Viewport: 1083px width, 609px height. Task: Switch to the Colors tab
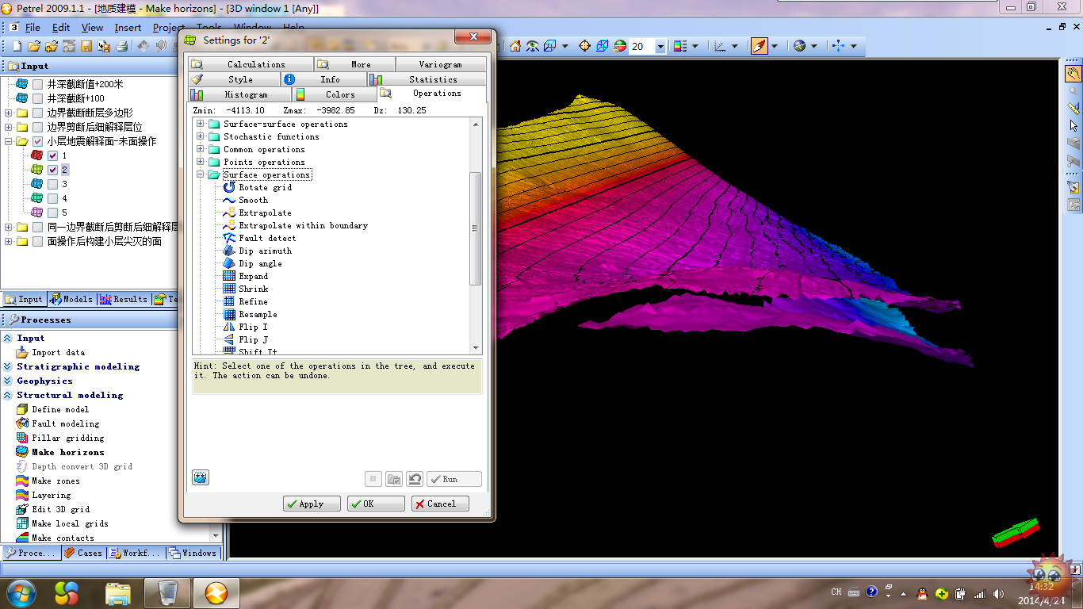tap(334, 94)
